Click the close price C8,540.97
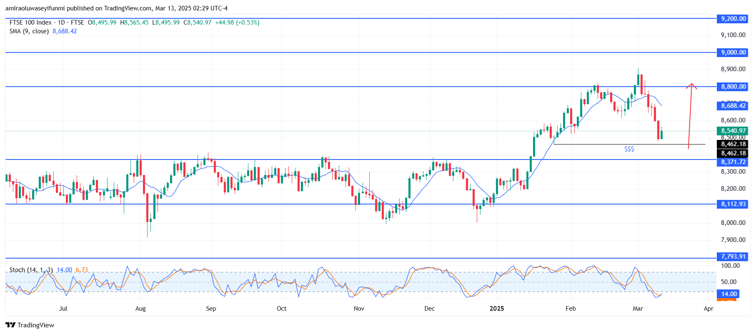Image resolution: width=756 pixels, height=334 pixels. 198,22
